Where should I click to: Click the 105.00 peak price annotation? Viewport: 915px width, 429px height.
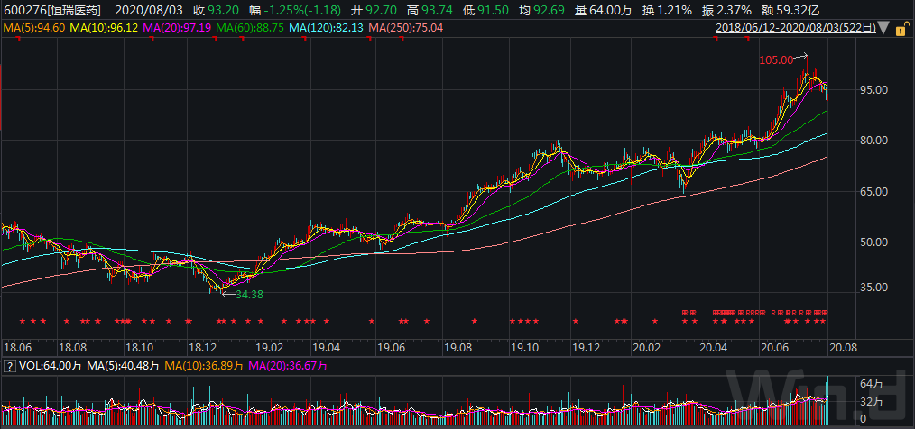coord(777,59)
